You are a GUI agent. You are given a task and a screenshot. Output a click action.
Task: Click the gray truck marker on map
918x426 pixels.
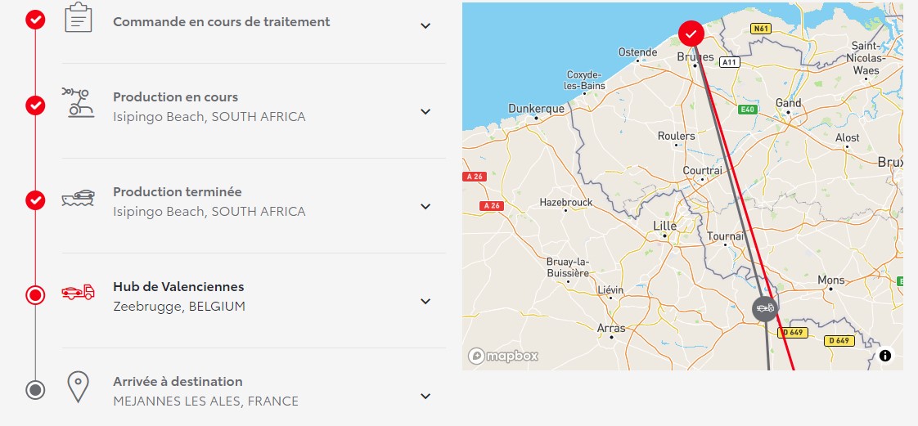[x=765, y=308]
